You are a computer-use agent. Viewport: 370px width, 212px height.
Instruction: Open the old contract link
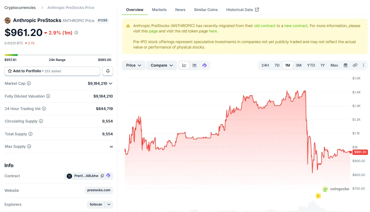click(x=265, y=26)
